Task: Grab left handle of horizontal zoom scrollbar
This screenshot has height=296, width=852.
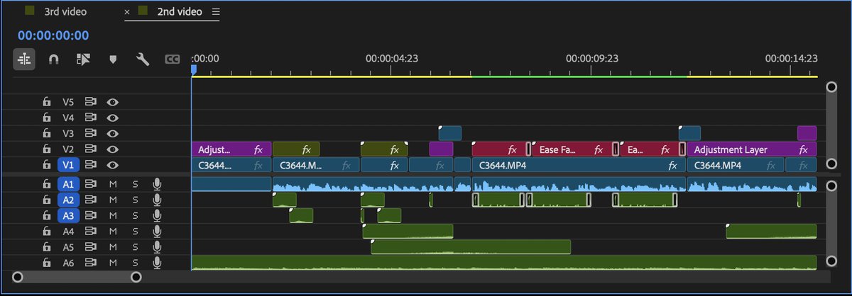Action: tap(18, 277)
